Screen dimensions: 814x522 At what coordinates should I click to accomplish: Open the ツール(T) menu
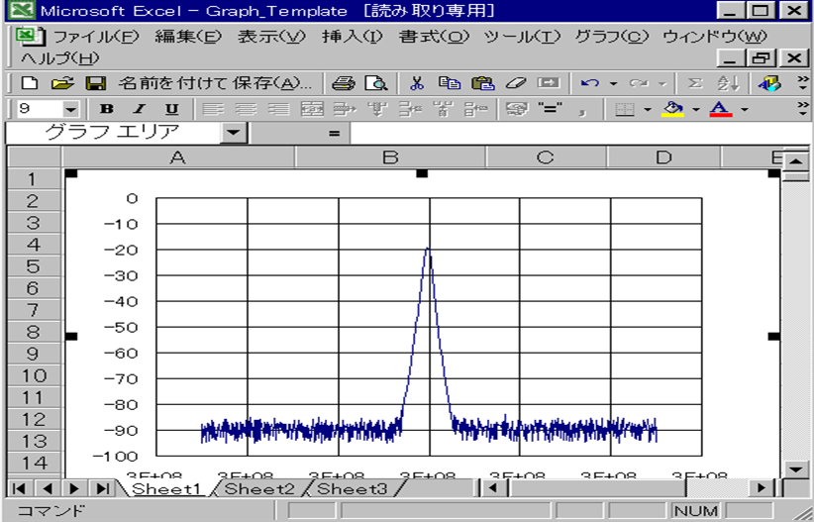pyautogui.click(x=522, y=37)
